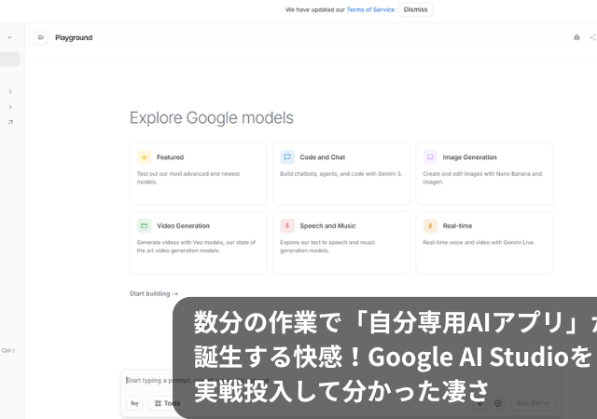The image size is (597, 419).
Task: Expand the dropdown chevron at sidebar top
Action: (9, 38)
